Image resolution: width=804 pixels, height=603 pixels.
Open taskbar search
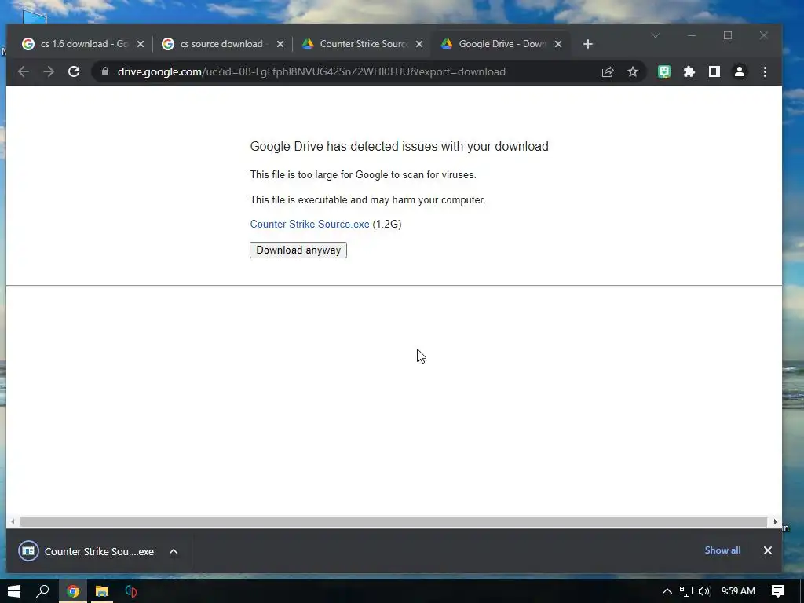(x=43, y=591)
